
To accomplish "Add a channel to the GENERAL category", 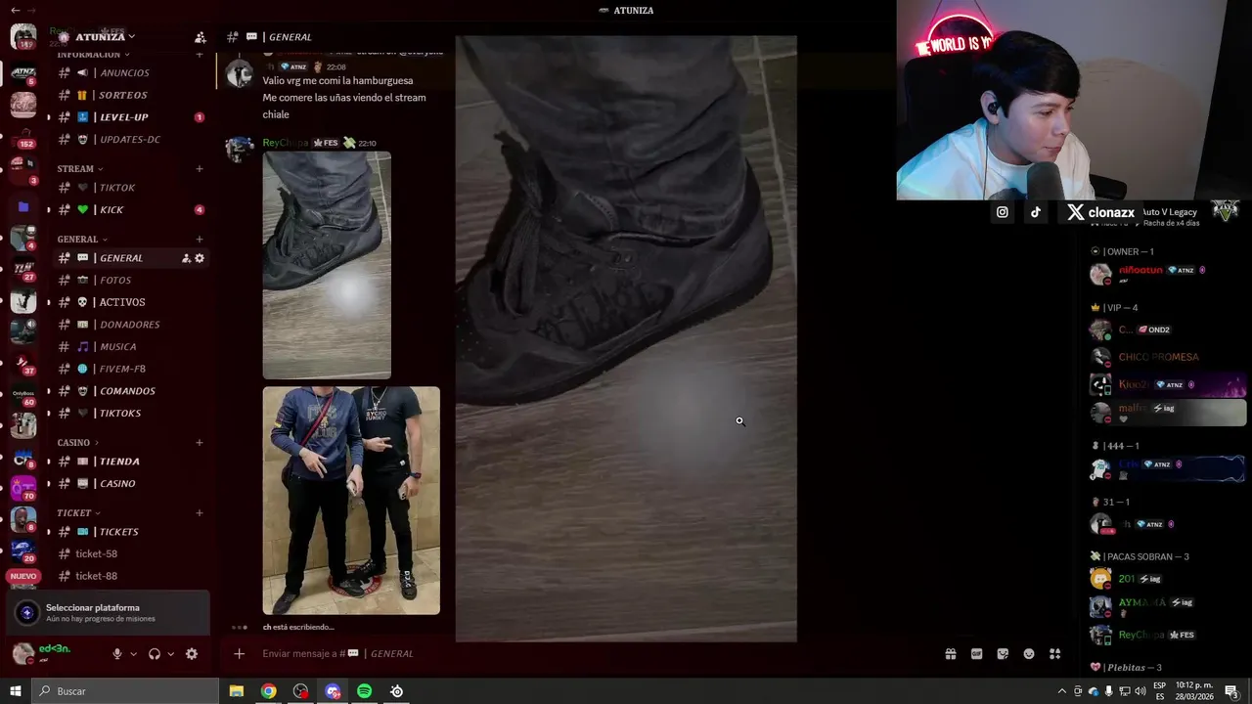I will pyautogui.click(x=200, y=240).
